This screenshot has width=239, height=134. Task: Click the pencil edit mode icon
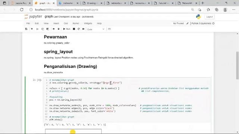187,23
